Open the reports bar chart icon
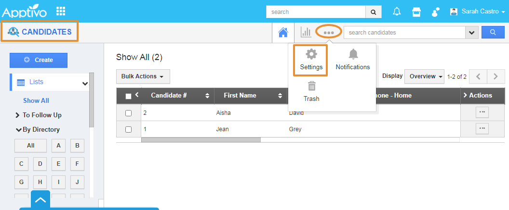This screenshot has width=509, height=210. point(306,32)
